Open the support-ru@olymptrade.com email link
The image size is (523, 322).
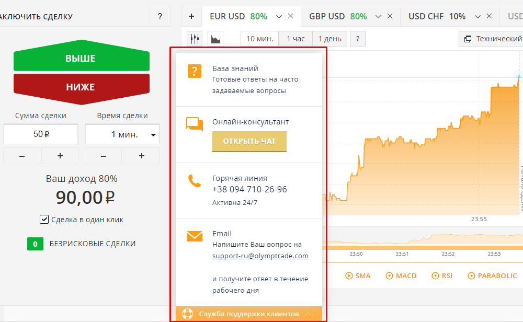point(260,256)
